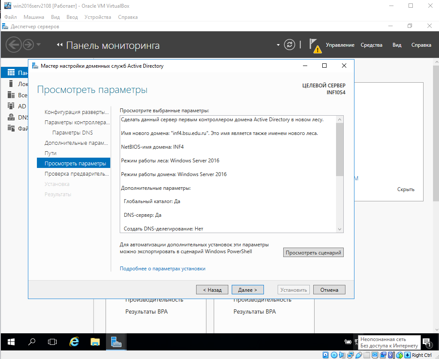Go to Параметры контроллера домена step
Image resolution: width=439 pixels, height=359 pixels.
[77, 123]
